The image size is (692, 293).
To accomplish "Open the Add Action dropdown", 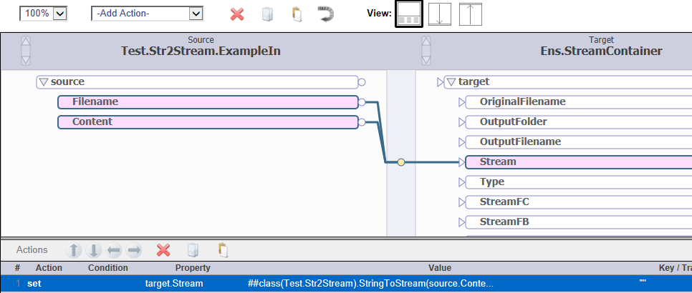I will pyautogui.click(x=148, y=14).
